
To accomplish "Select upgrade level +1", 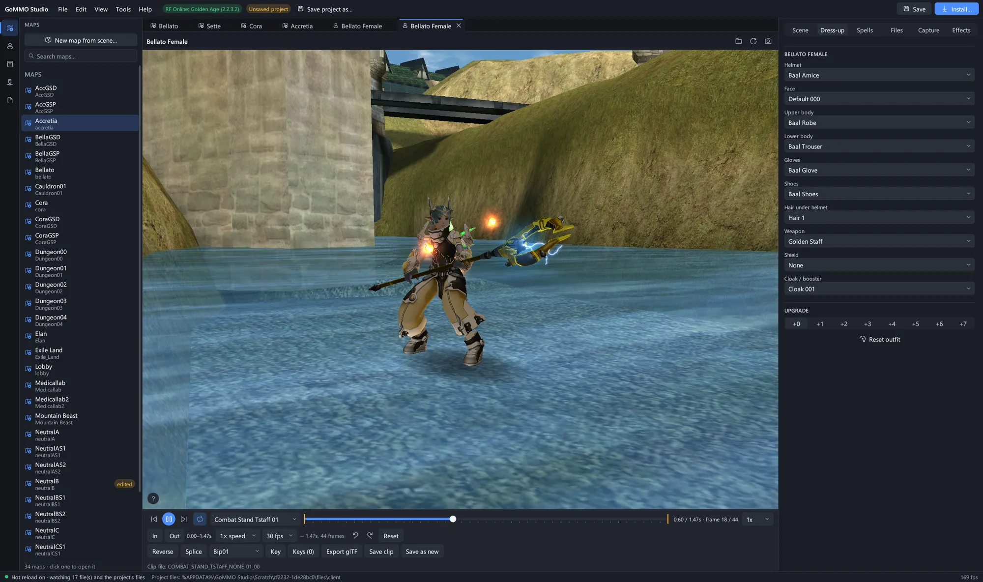I will pyautogui.click(x=820, y=324).
